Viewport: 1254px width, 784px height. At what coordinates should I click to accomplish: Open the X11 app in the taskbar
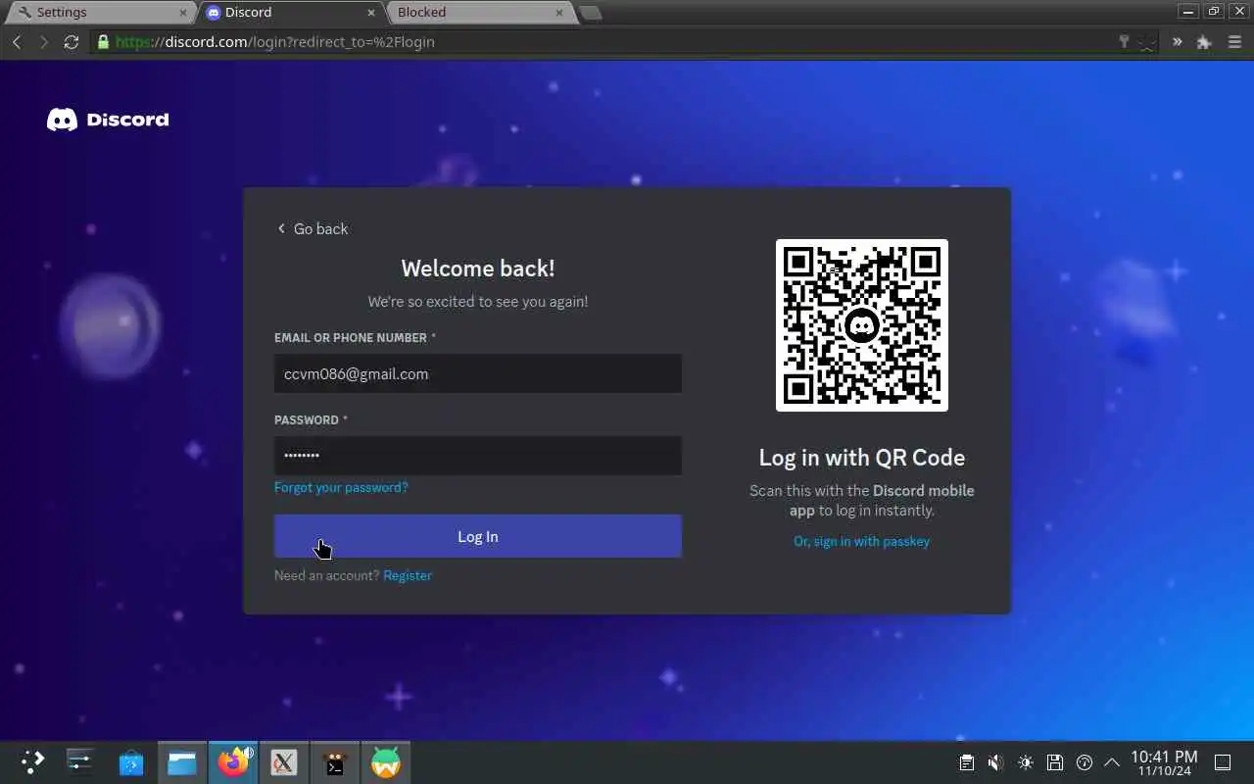click(284, 762)
